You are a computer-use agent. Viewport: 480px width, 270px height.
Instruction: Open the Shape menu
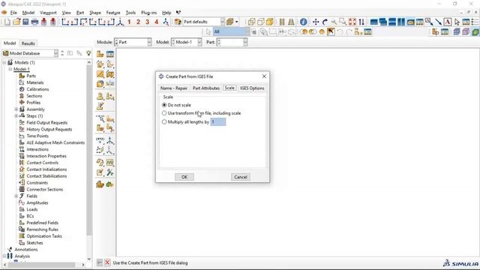click(95, 13)
